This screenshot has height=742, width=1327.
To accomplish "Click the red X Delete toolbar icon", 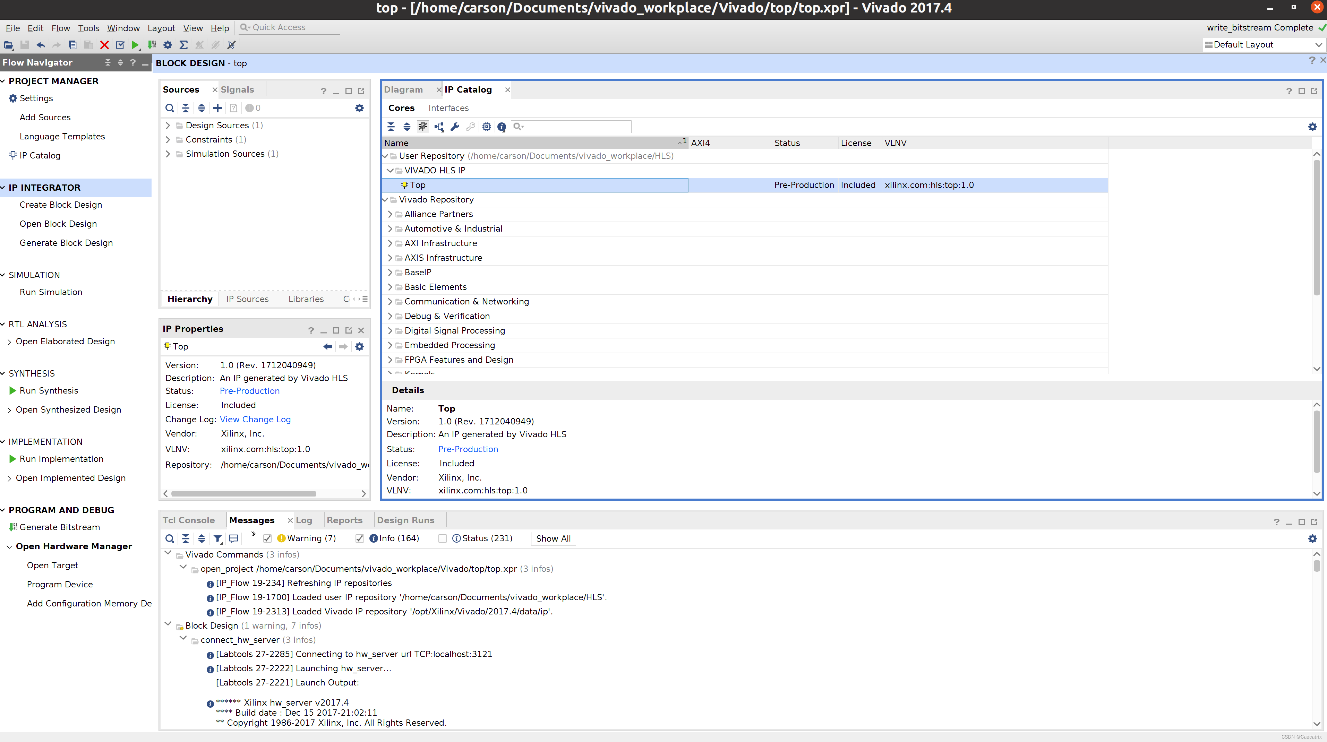I will [x=105, y=45].
